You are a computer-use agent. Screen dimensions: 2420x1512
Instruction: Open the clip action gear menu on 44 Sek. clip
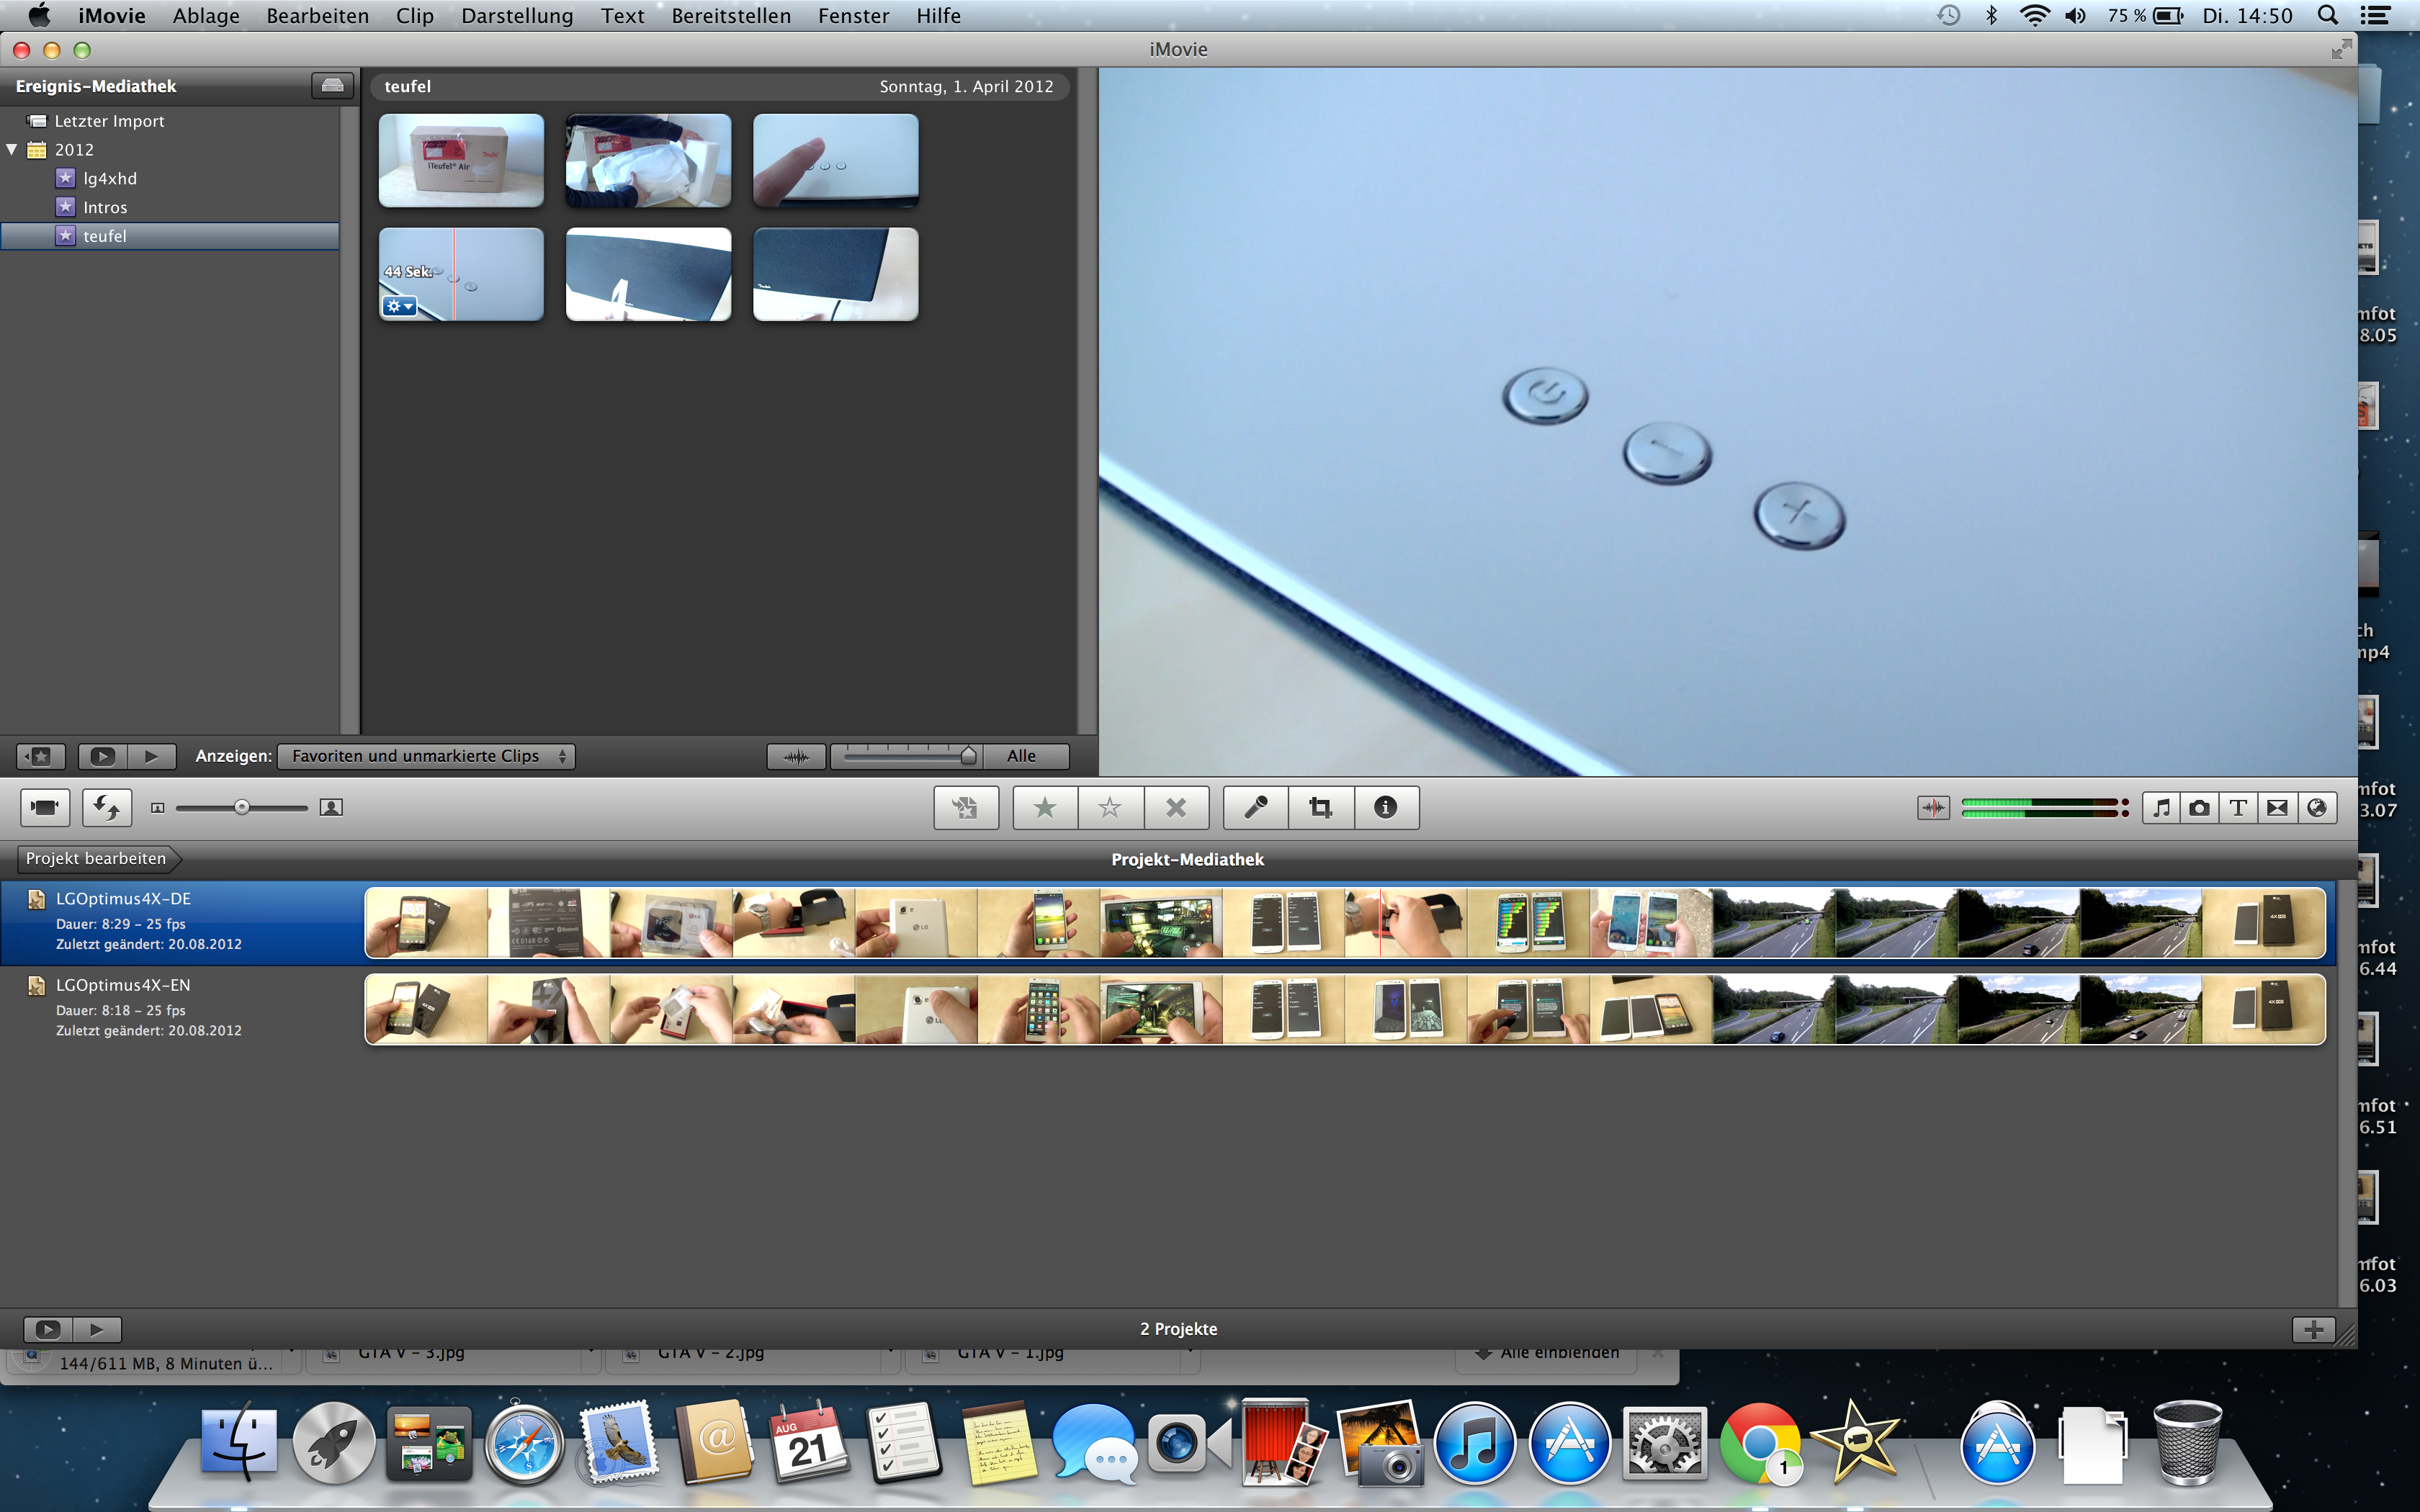(x=400, y=306)
